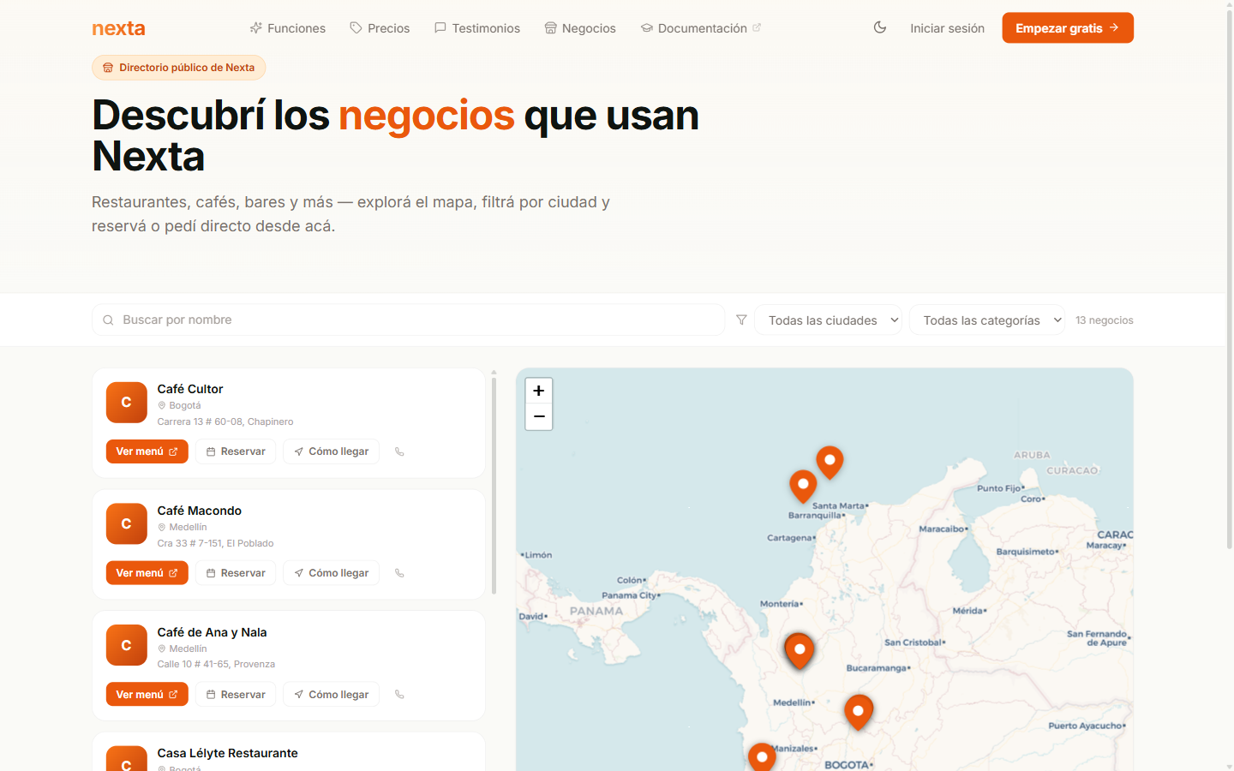1234x771 pixels.
Task: Click the nexta logo
Action: pos(118,28)
